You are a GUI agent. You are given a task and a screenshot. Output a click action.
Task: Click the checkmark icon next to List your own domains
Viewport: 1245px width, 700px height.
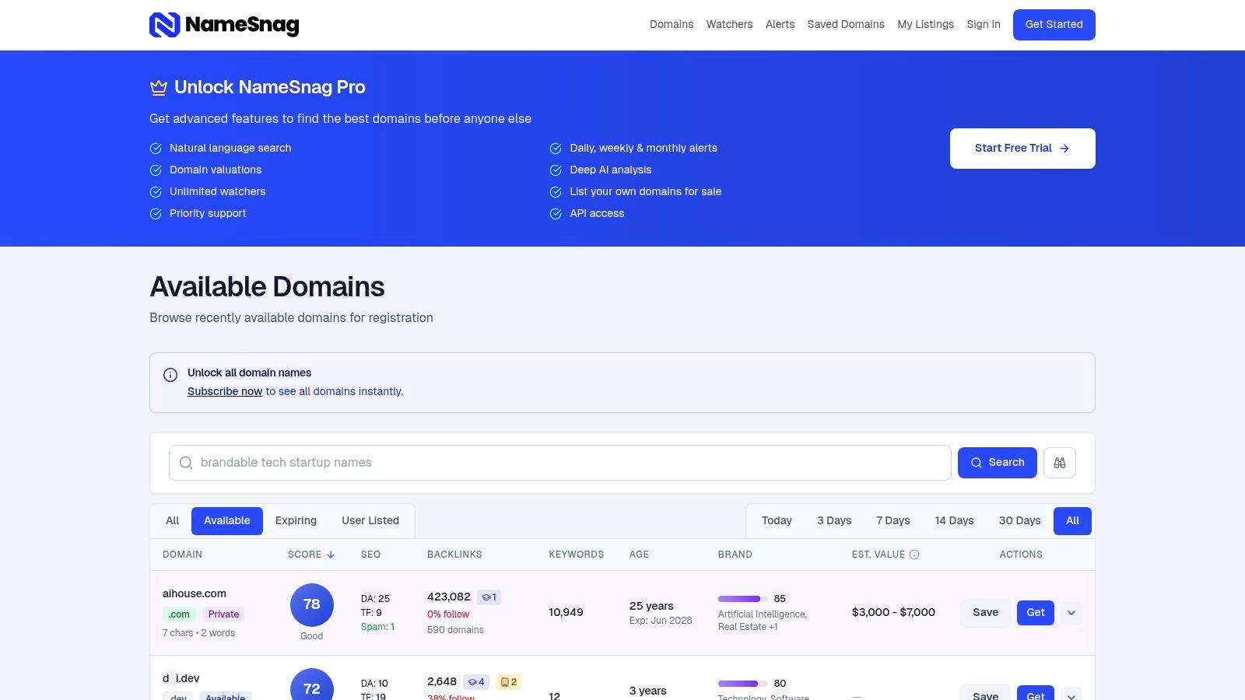[556, 192]
